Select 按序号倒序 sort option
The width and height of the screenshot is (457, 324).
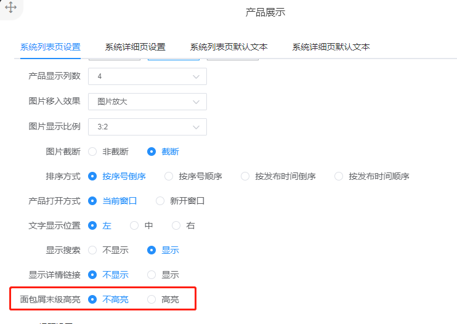point(93,176)
